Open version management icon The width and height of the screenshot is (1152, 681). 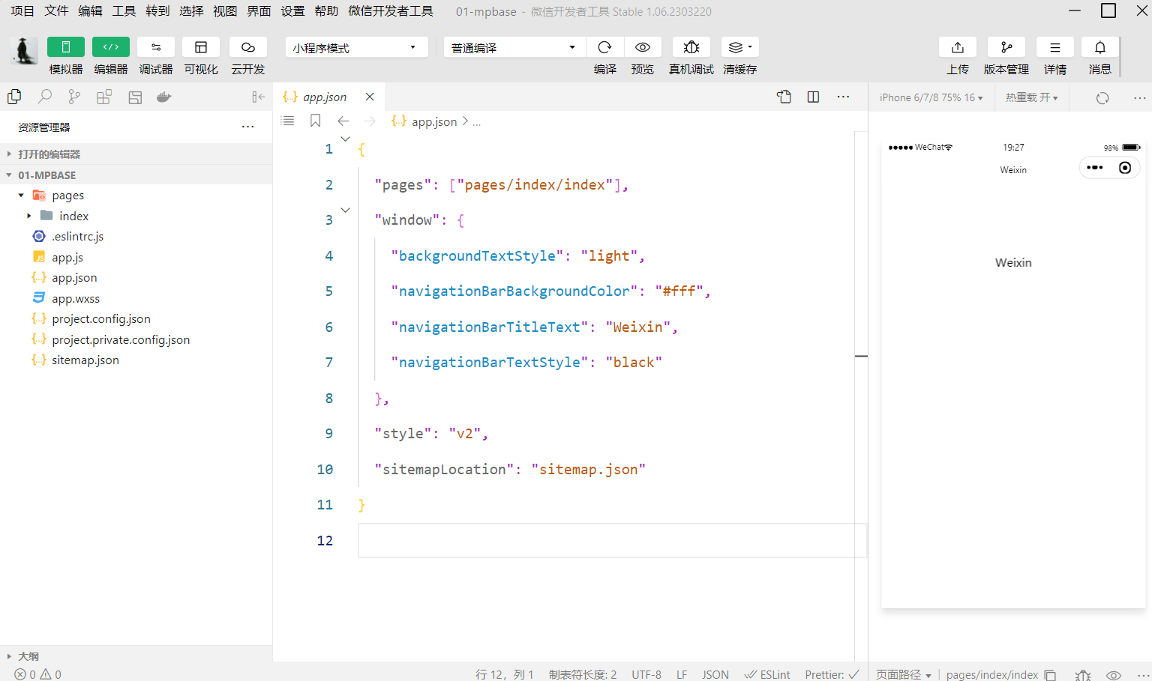point(1006,47)
